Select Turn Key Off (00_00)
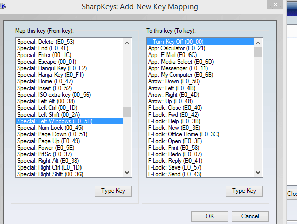This screenshot has width=297, height=224. [200, 42]
